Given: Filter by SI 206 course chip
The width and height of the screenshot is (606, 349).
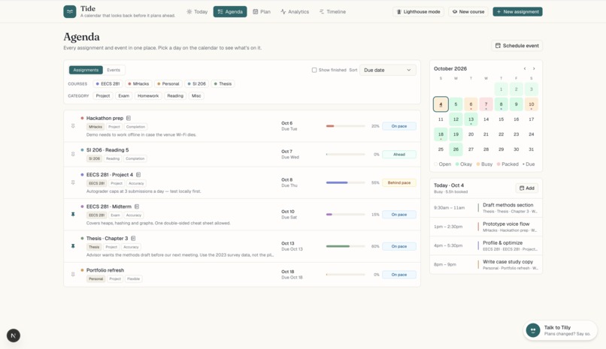Looking at the screenshot, I should pos(197,83).
